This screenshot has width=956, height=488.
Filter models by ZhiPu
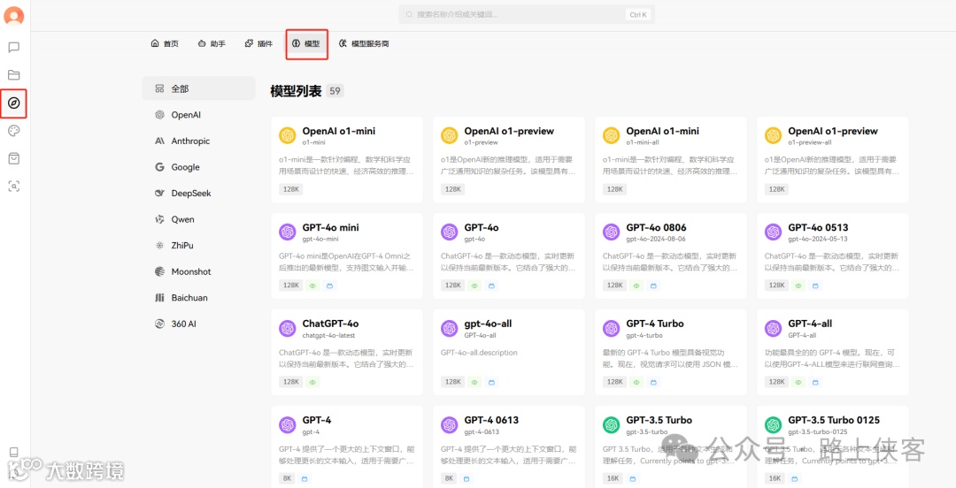(x=199, y=246)
